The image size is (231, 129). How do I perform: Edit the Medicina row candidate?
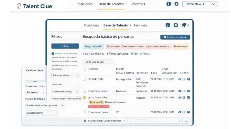(184, 91)
